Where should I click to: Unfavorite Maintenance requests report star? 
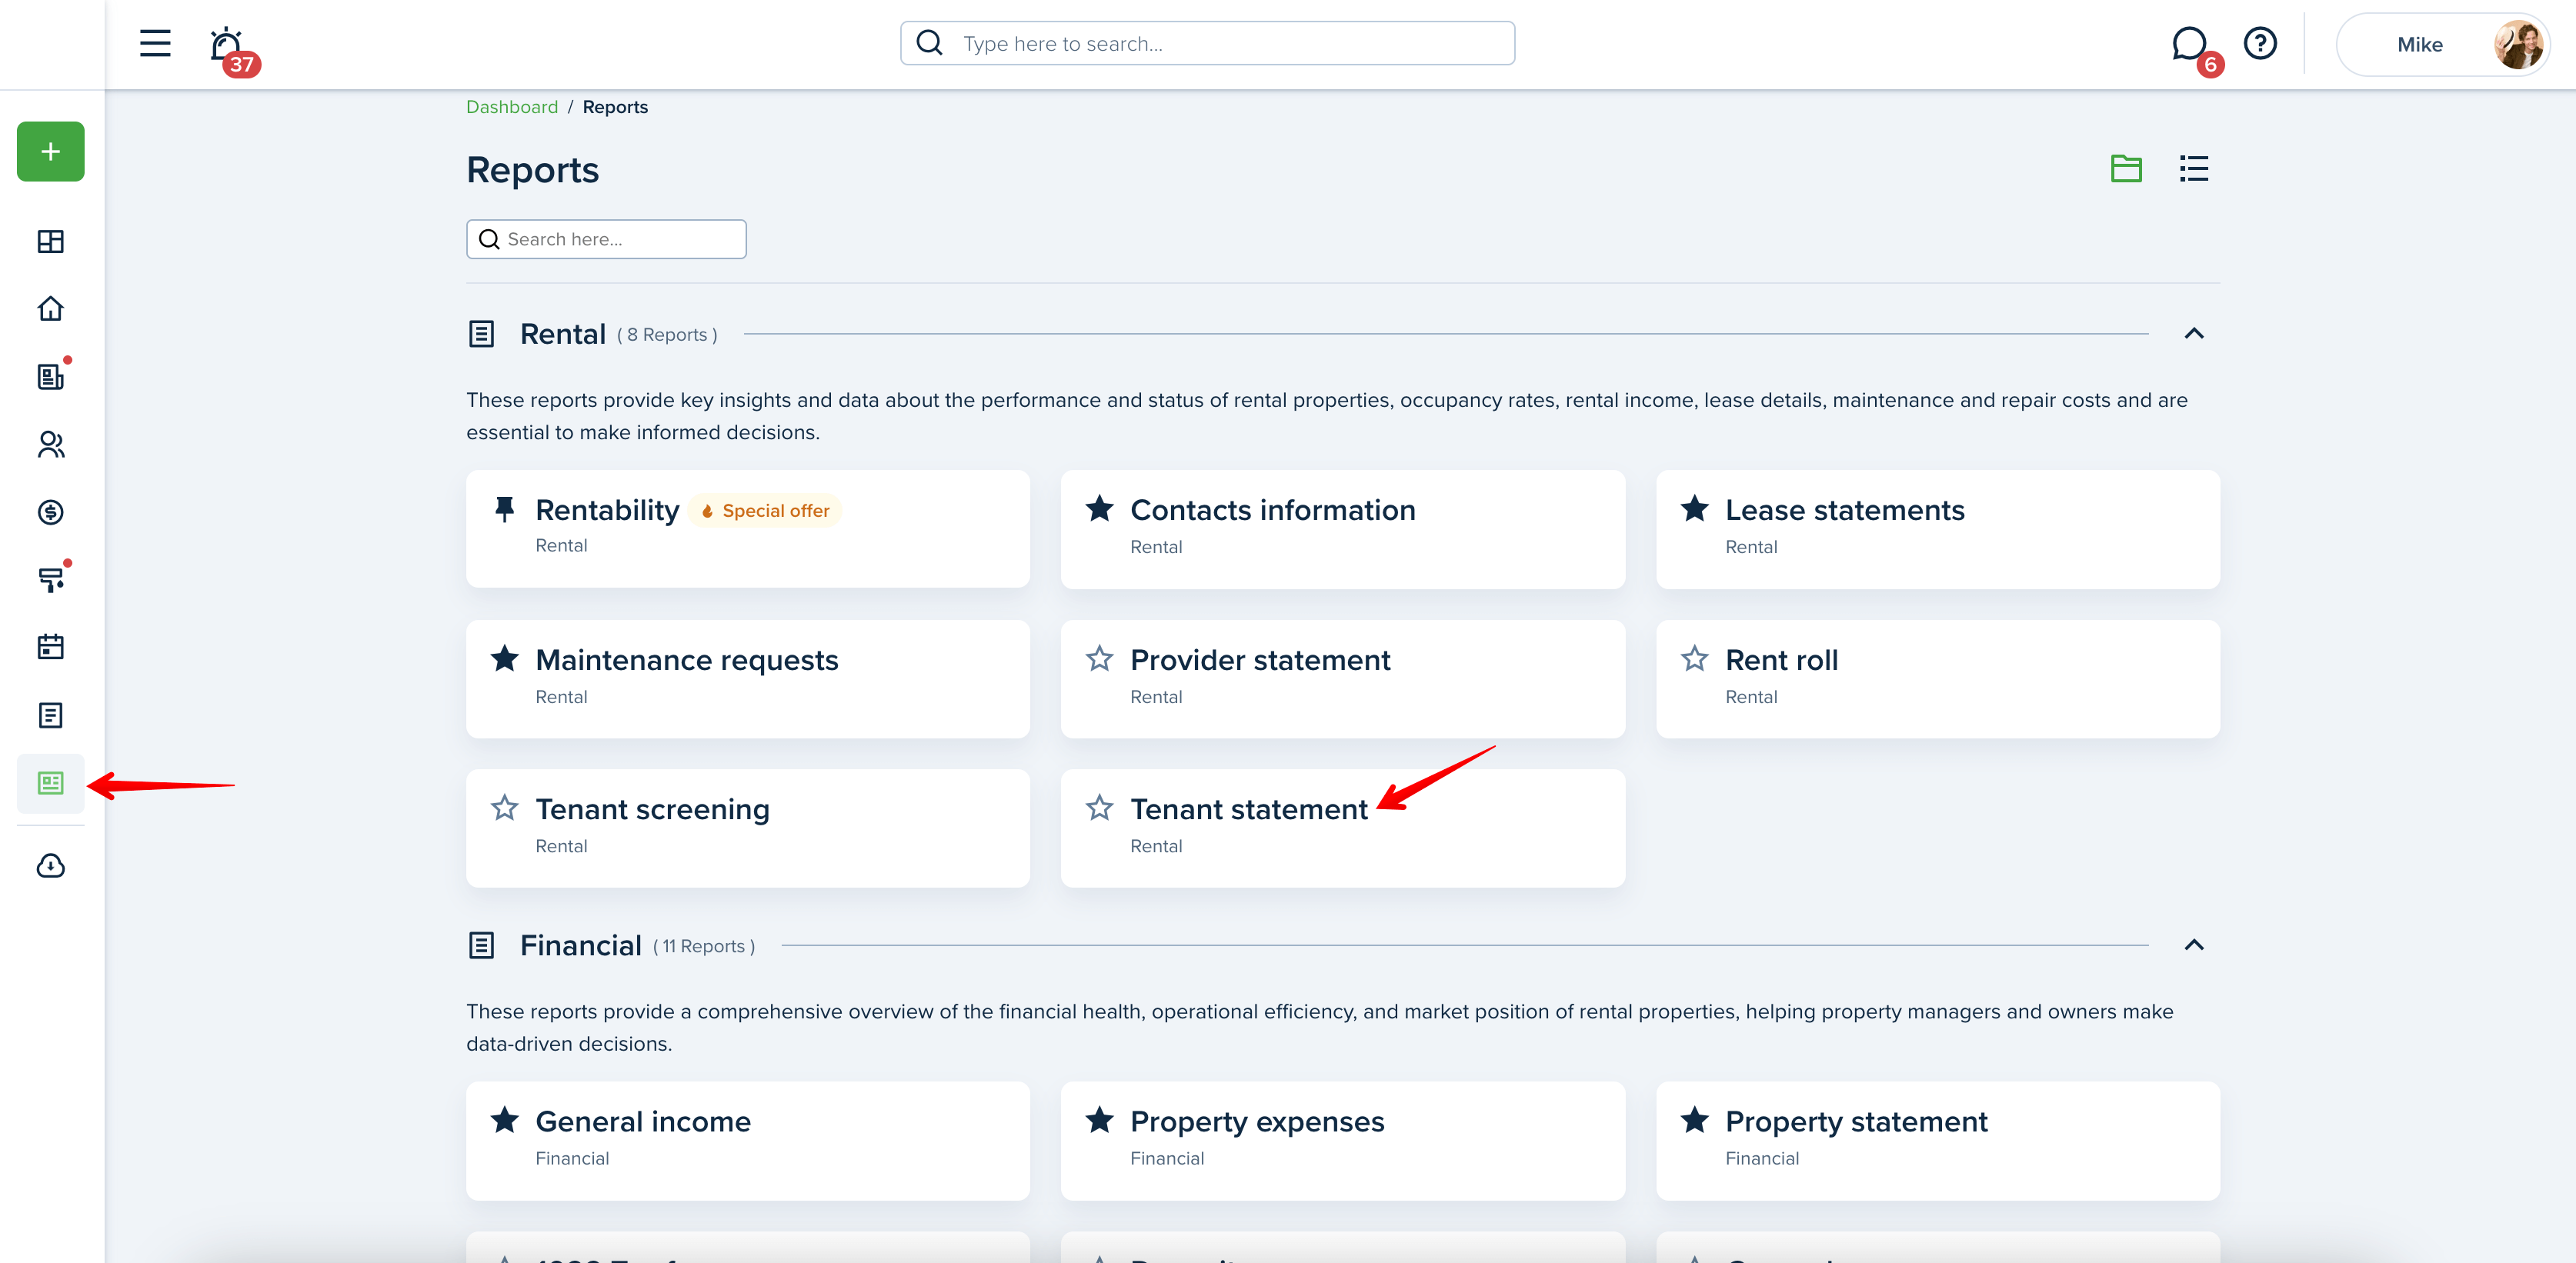click(x=505, y=659)
